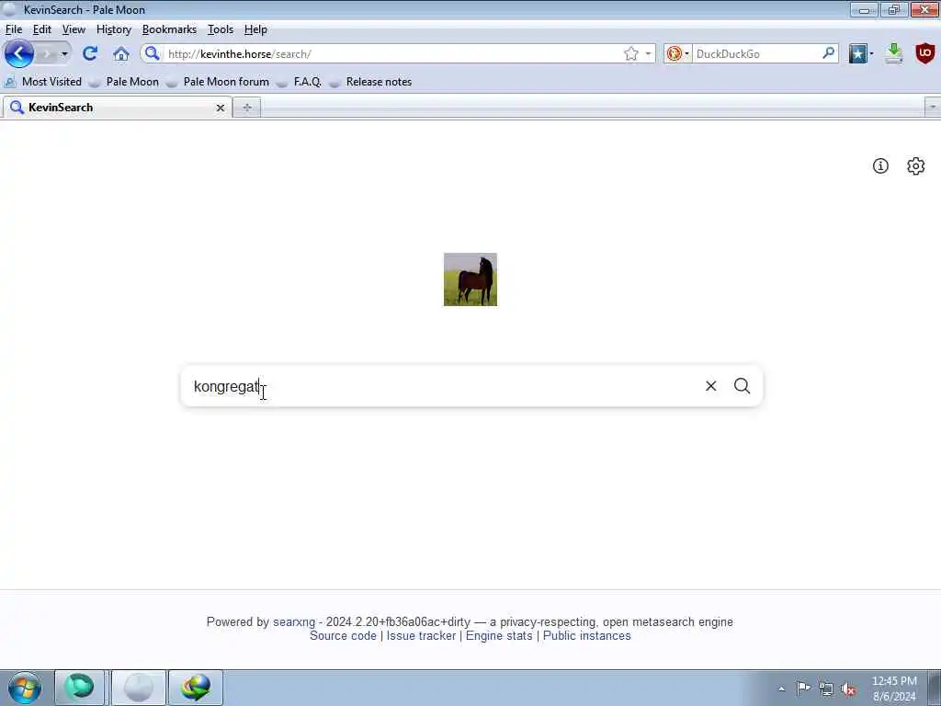The height and width of the screenshot is (706, 941).
Task: Open the Edit menu
Action: point(42,29)
